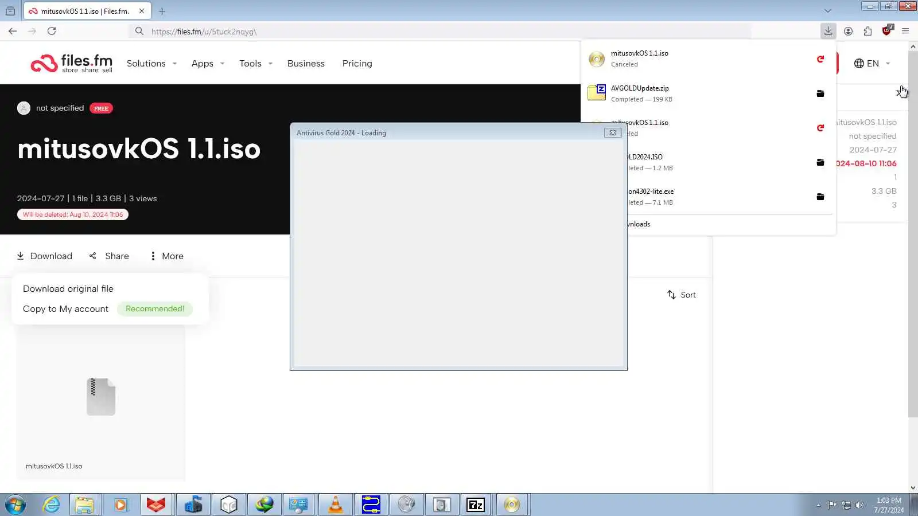Open the More options menu

click(166, 256)
